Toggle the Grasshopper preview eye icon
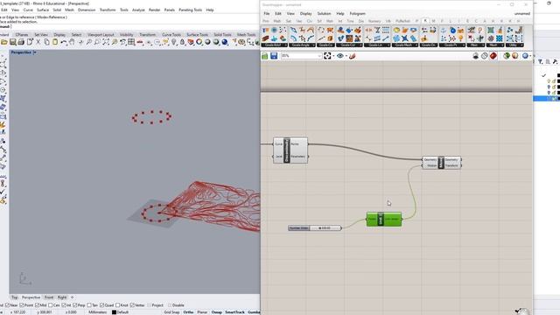The width and height of the screenshot is (560, 315). pyautogui.click(x=340, y=56)
